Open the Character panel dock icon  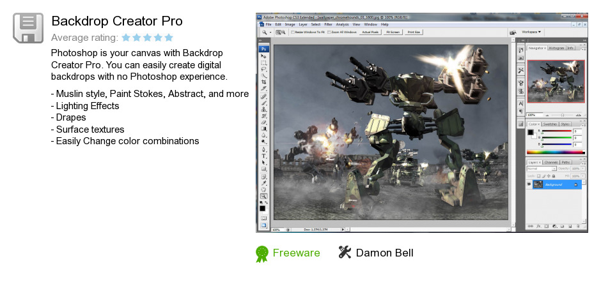pyautogui.click(x=521, y=103)
